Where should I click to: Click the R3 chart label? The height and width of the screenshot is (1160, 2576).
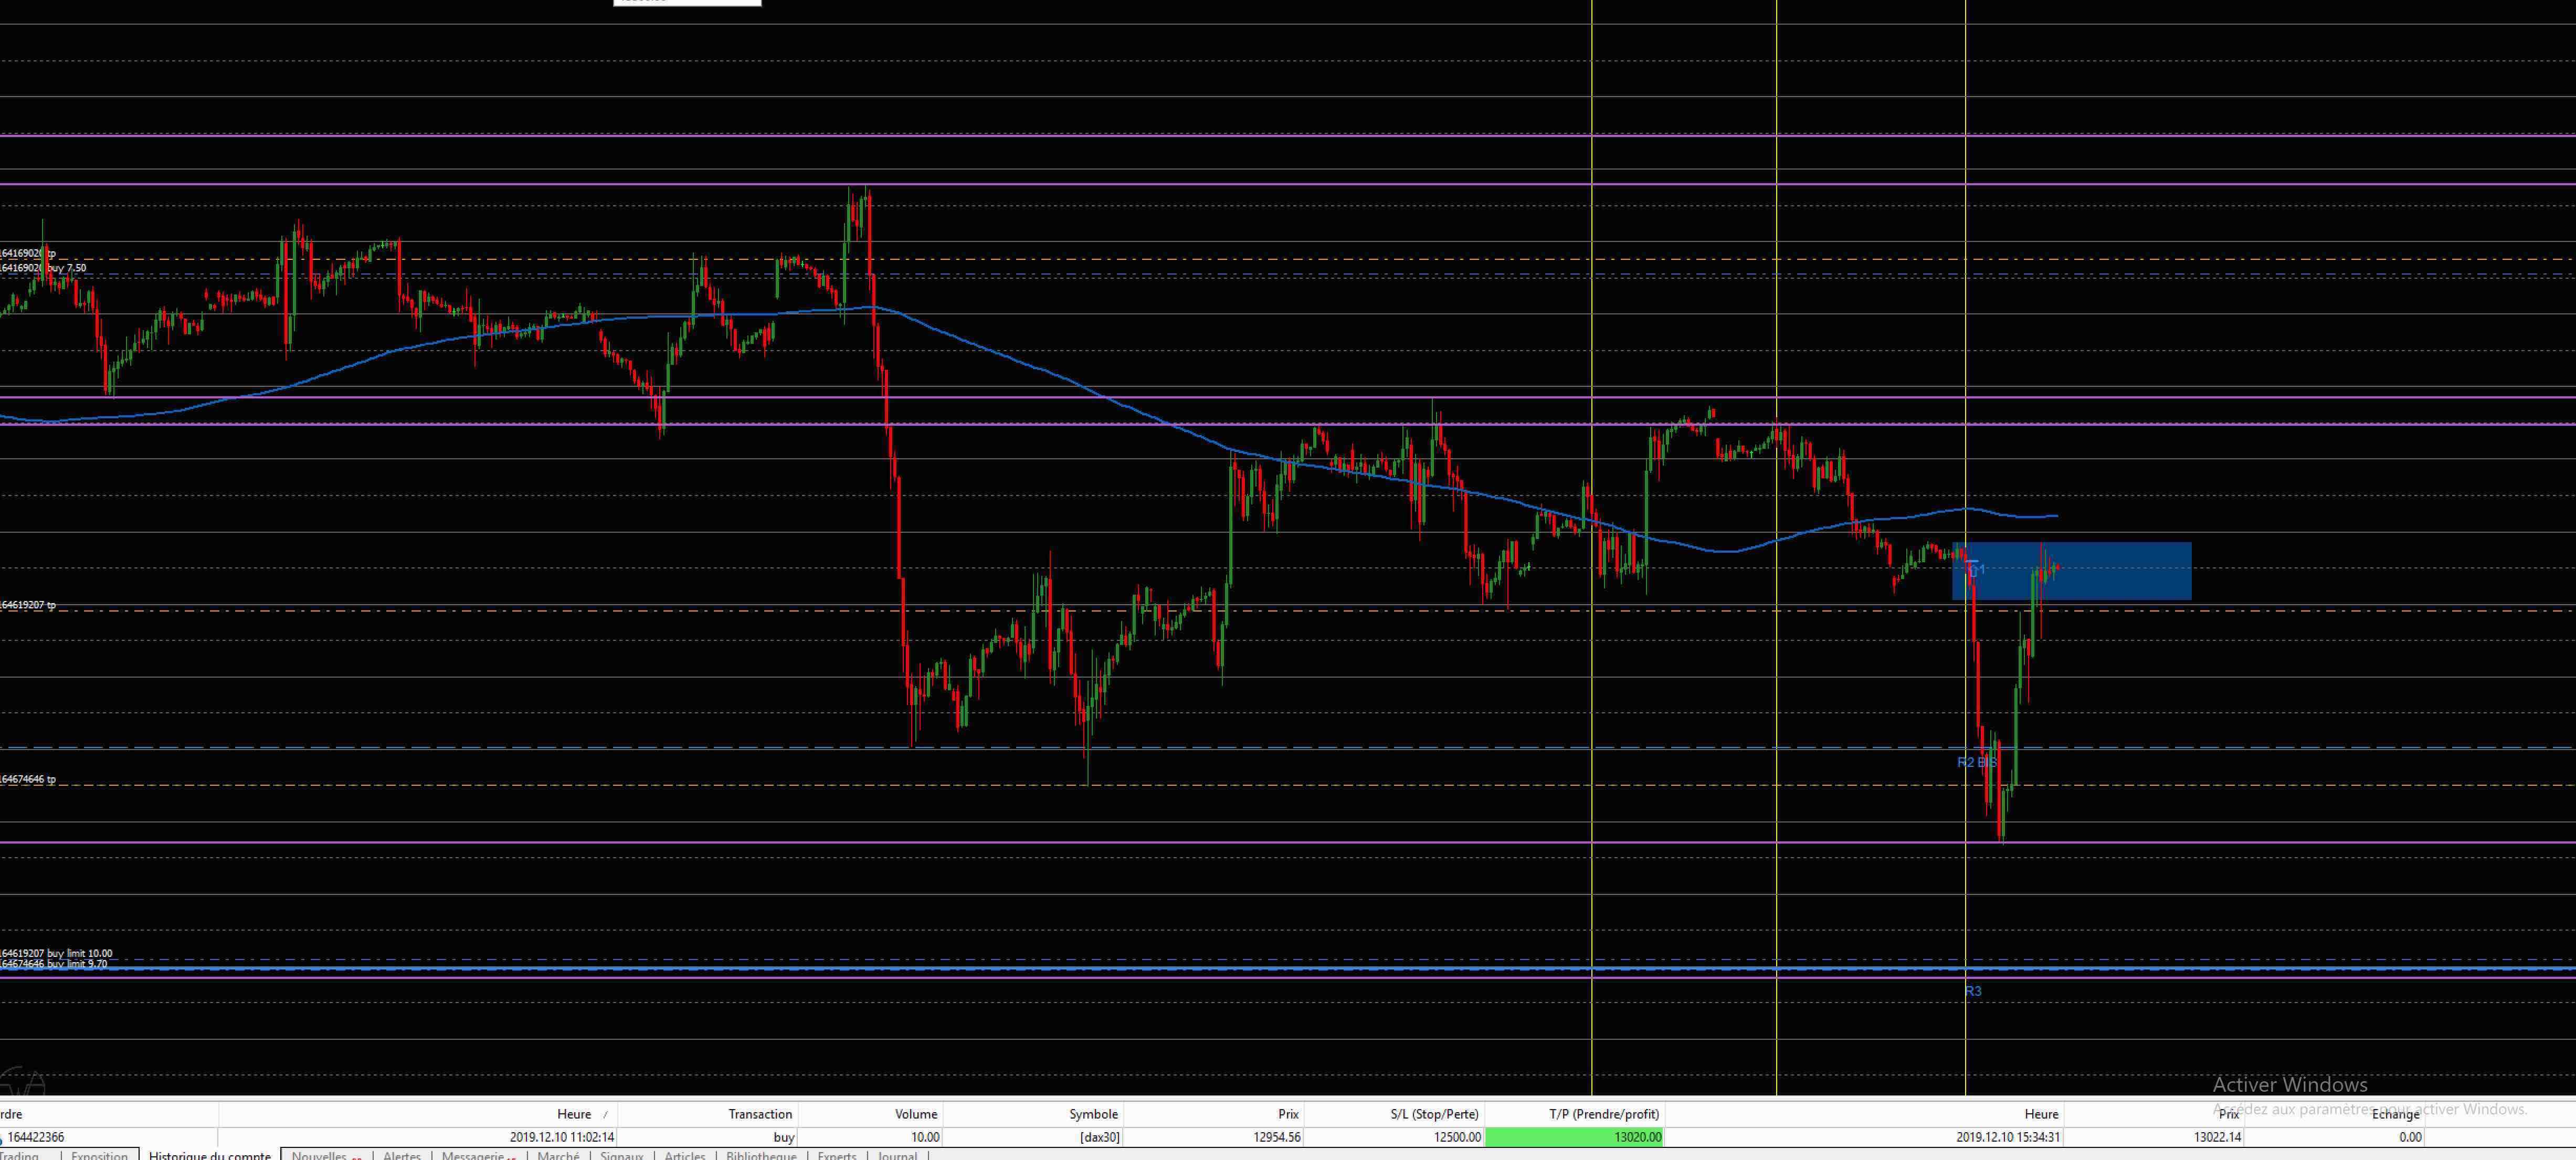[x=1973, y=991]
